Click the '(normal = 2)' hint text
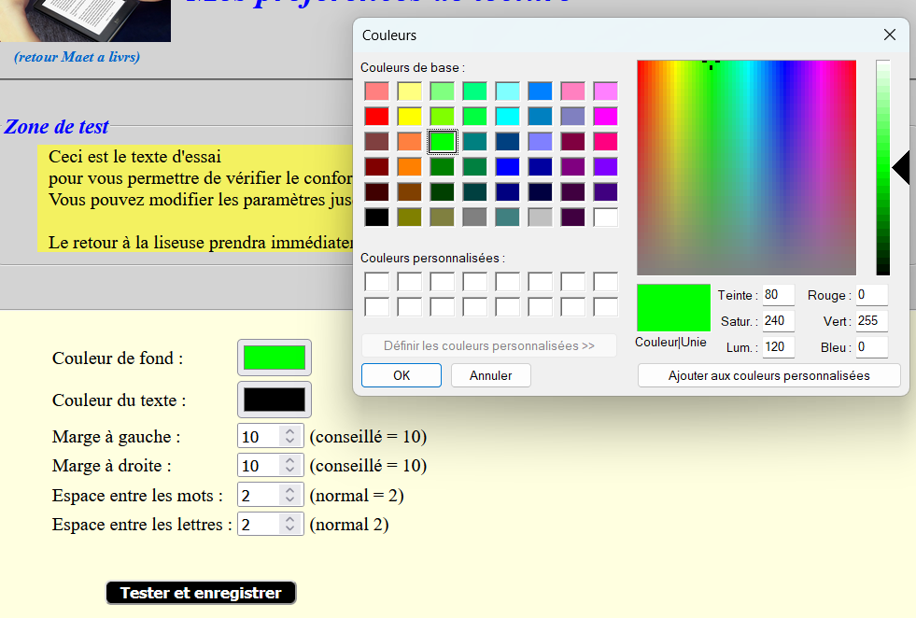The width and height of the screenshot is (916, 618). pyautogui.click(x=357, y=496)
